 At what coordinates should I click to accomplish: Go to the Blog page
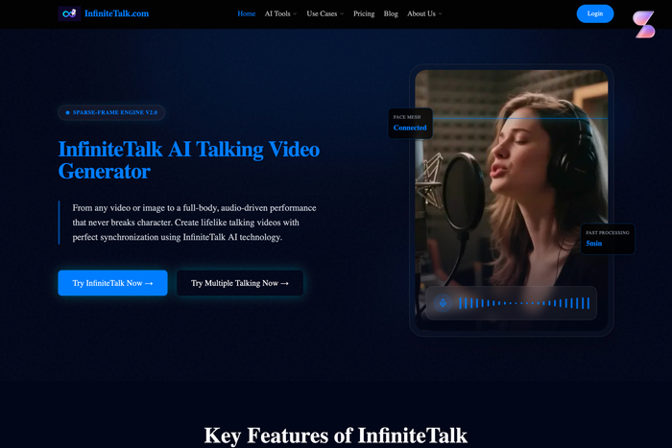tap(391, 13)
